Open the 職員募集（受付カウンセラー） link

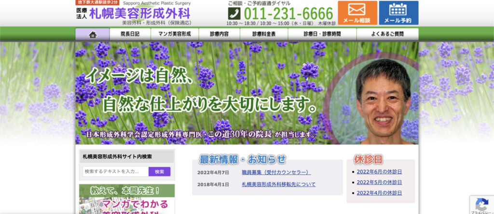click(x=276, y=172)
